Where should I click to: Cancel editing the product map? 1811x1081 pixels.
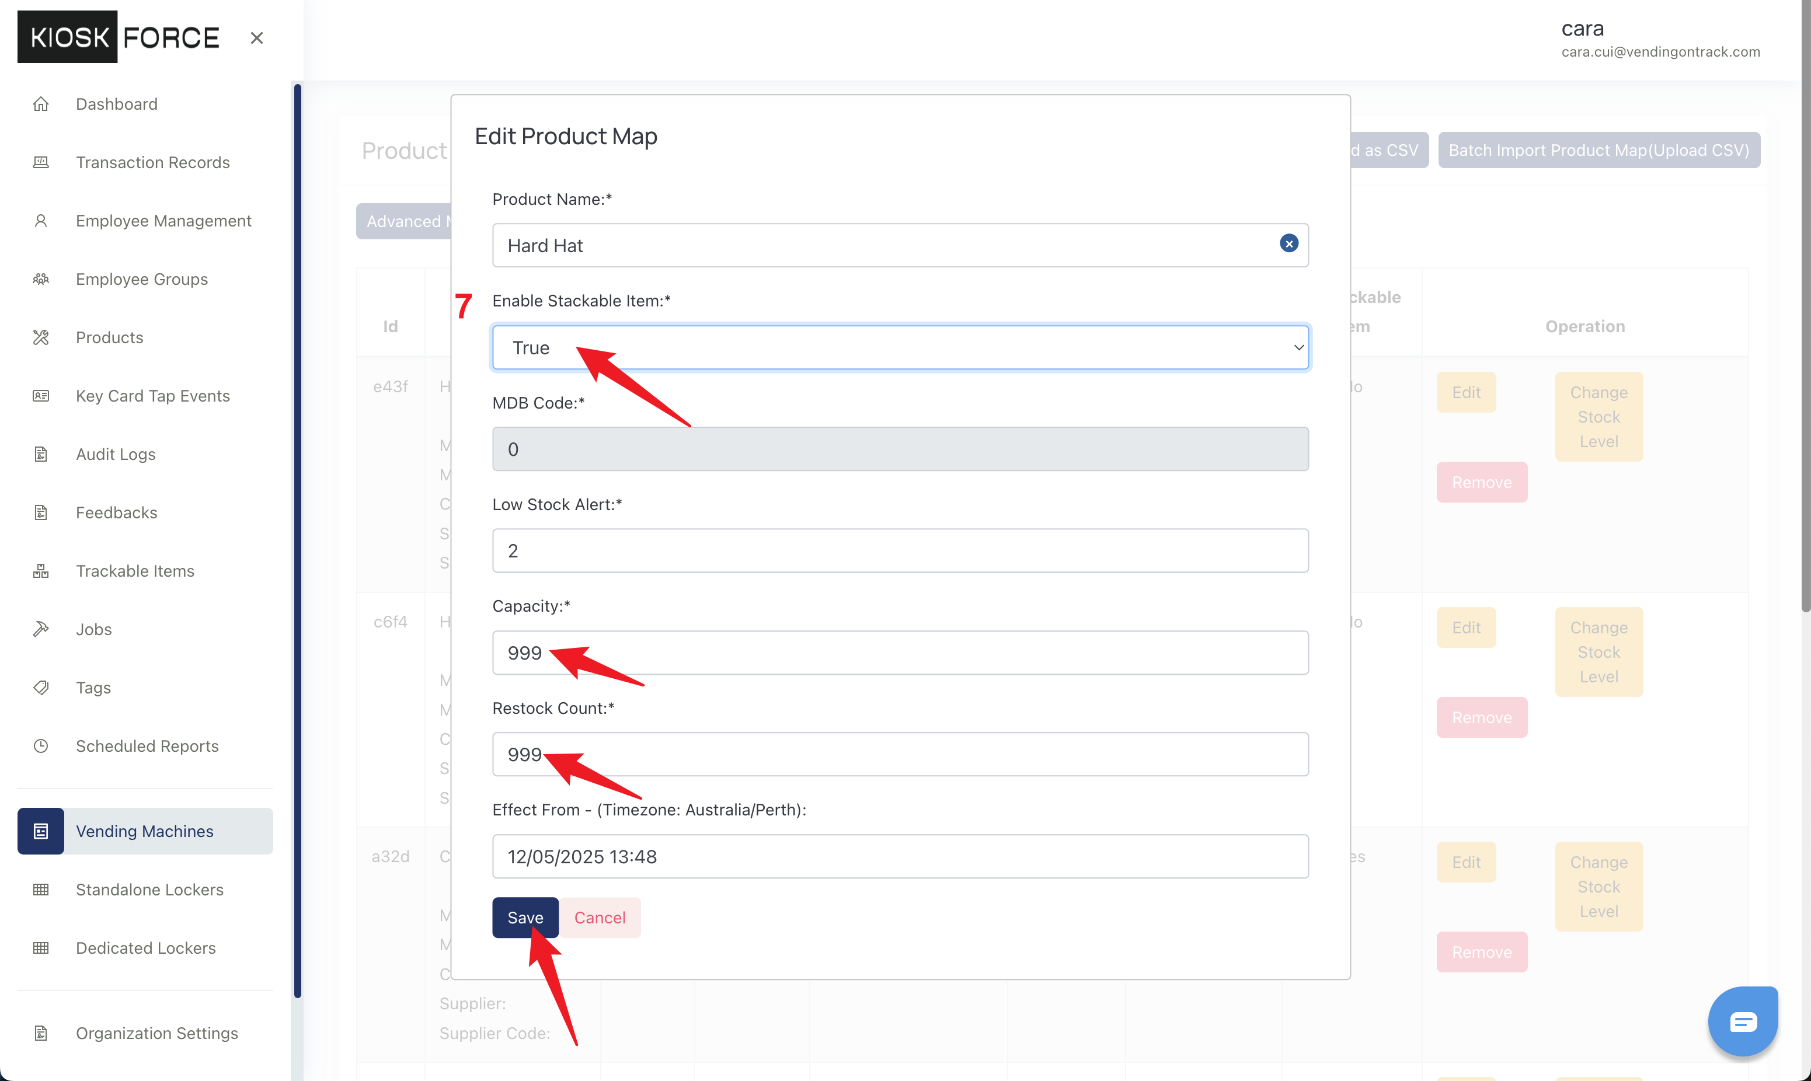600,917
